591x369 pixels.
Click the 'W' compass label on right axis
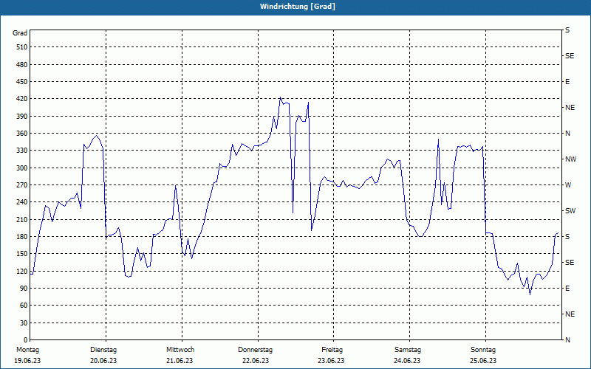pos(568,185)
